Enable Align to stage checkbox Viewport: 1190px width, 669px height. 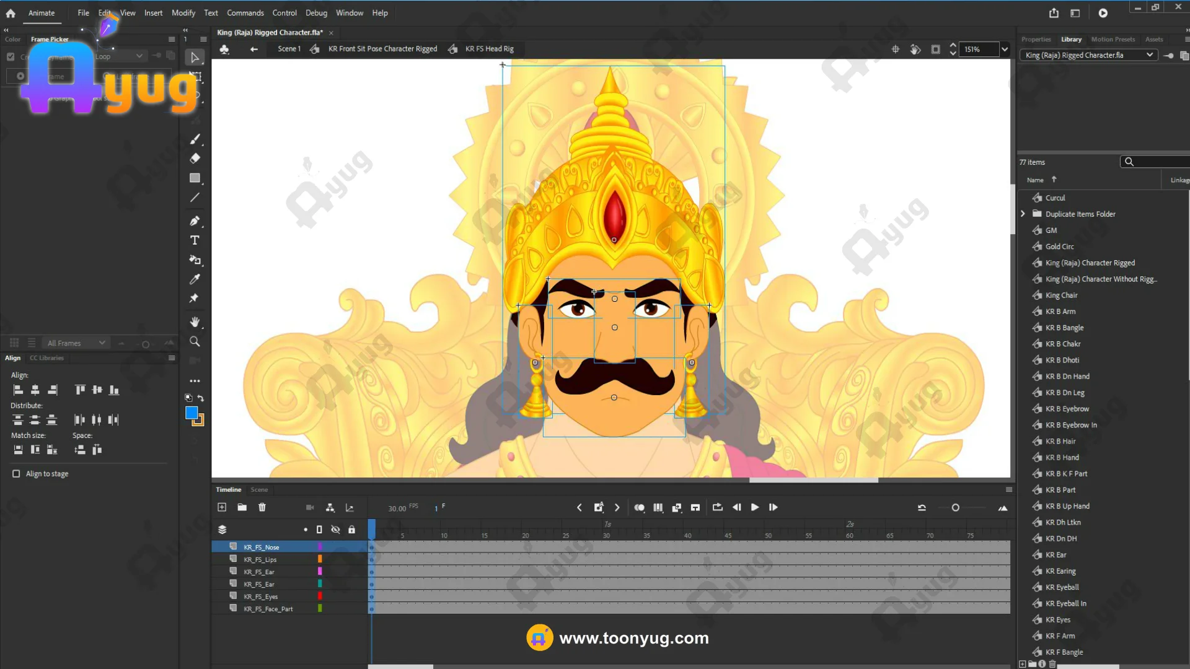[x=16, y=474]
